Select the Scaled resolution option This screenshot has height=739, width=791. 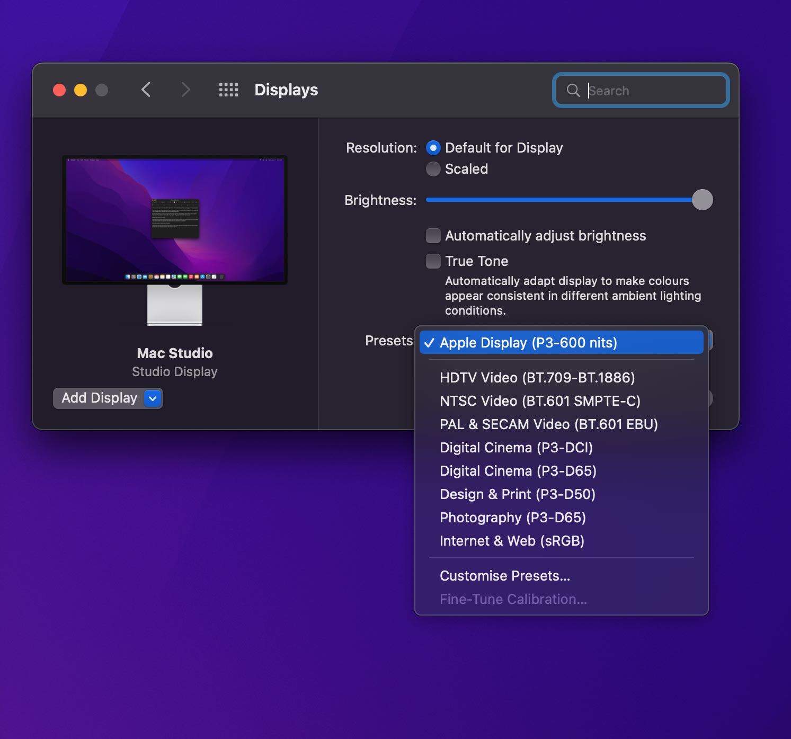(x=433, y=169)
